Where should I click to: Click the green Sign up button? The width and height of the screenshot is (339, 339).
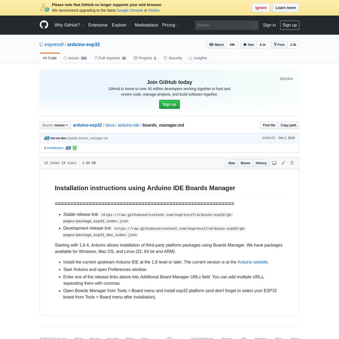[169, 104]
